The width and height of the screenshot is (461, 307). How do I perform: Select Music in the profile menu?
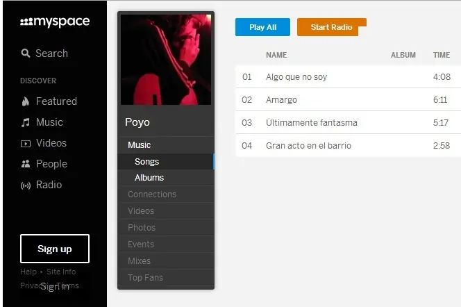[140, 145]
